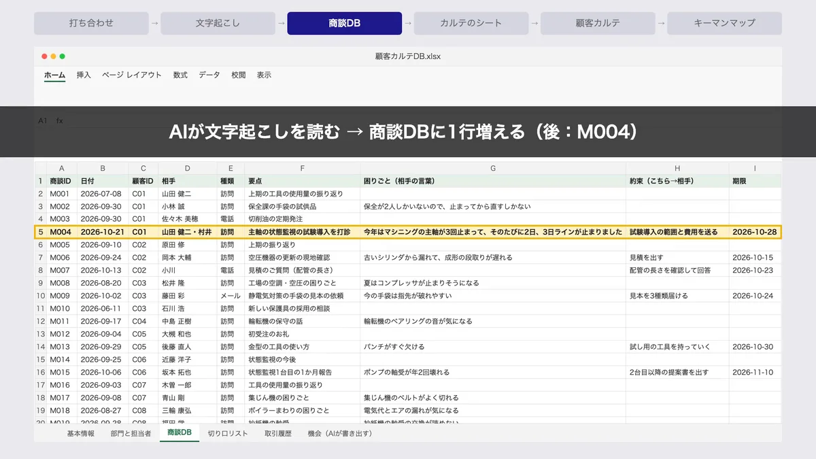Select the date cell 2026-11-10
This screenshot has width=816, height=459.
[x=755, y=372]
